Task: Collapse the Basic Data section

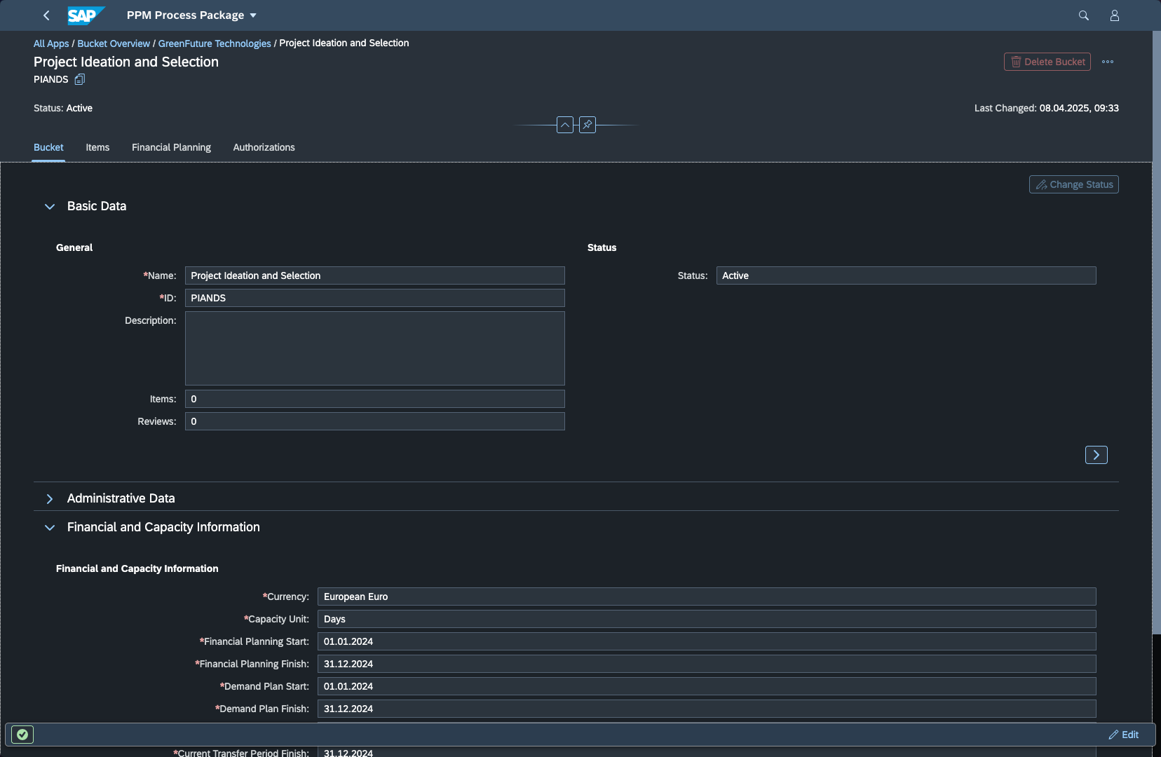Action: (50, 207)
